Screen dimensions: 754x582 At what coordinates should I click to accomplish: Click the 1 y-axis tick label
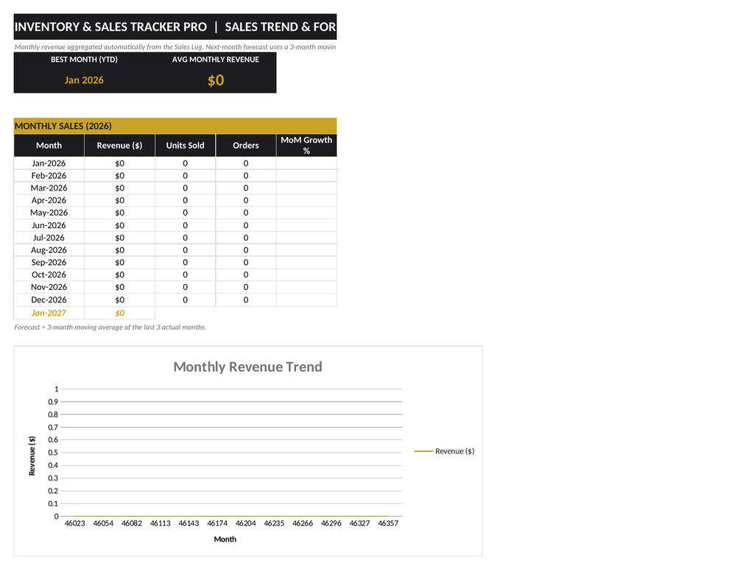click(56, 389)
